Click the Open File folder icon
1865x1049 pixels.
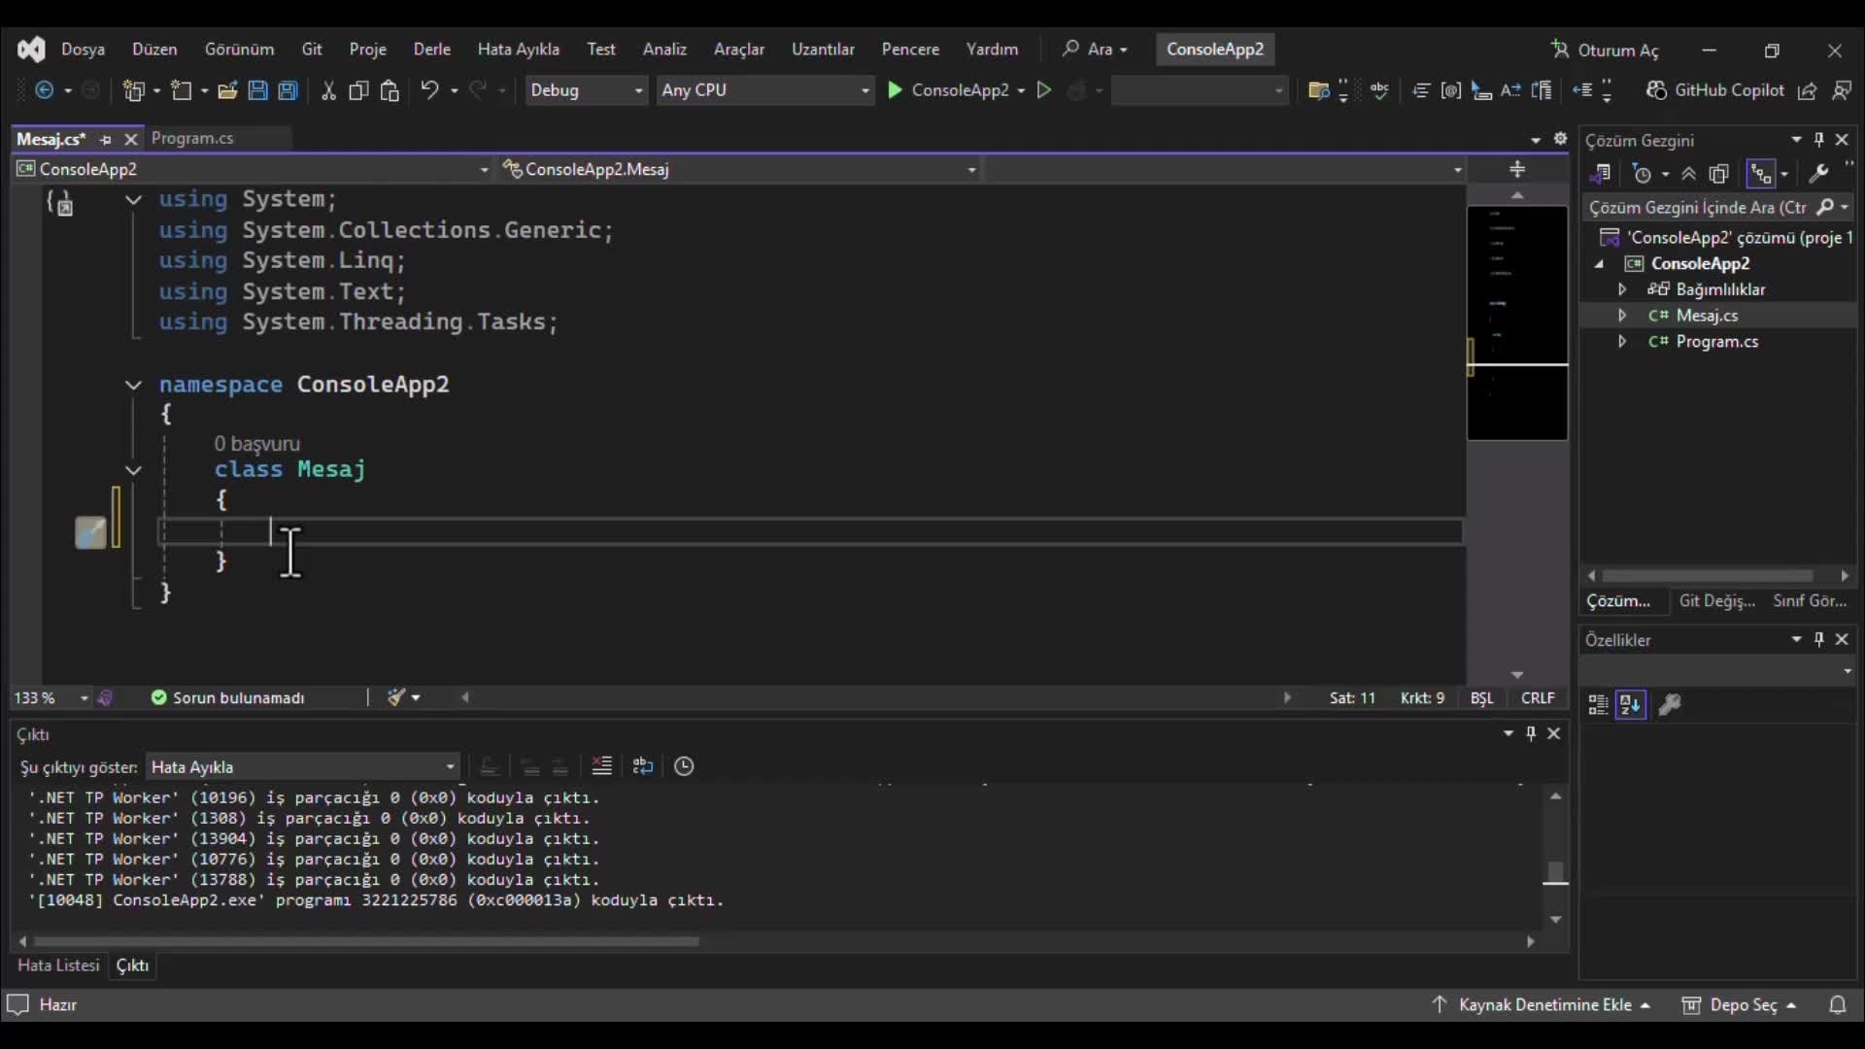point(227,90)
